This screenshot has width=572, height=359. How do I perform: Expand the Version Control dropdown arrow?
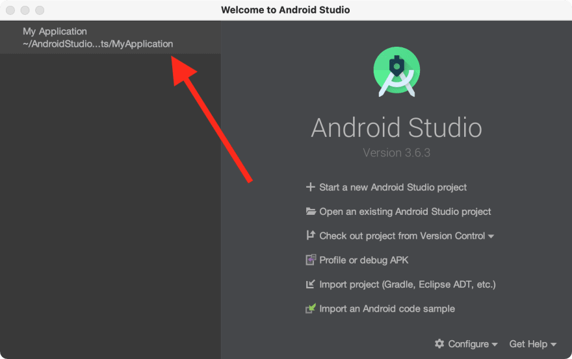pos(491,236)
